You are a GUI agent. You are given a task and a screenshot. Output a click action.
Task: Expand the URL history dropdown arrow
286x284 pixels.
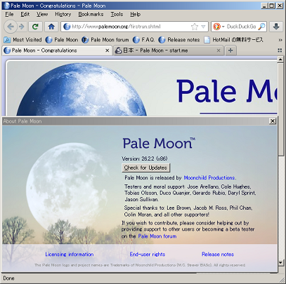click(203, 27)
